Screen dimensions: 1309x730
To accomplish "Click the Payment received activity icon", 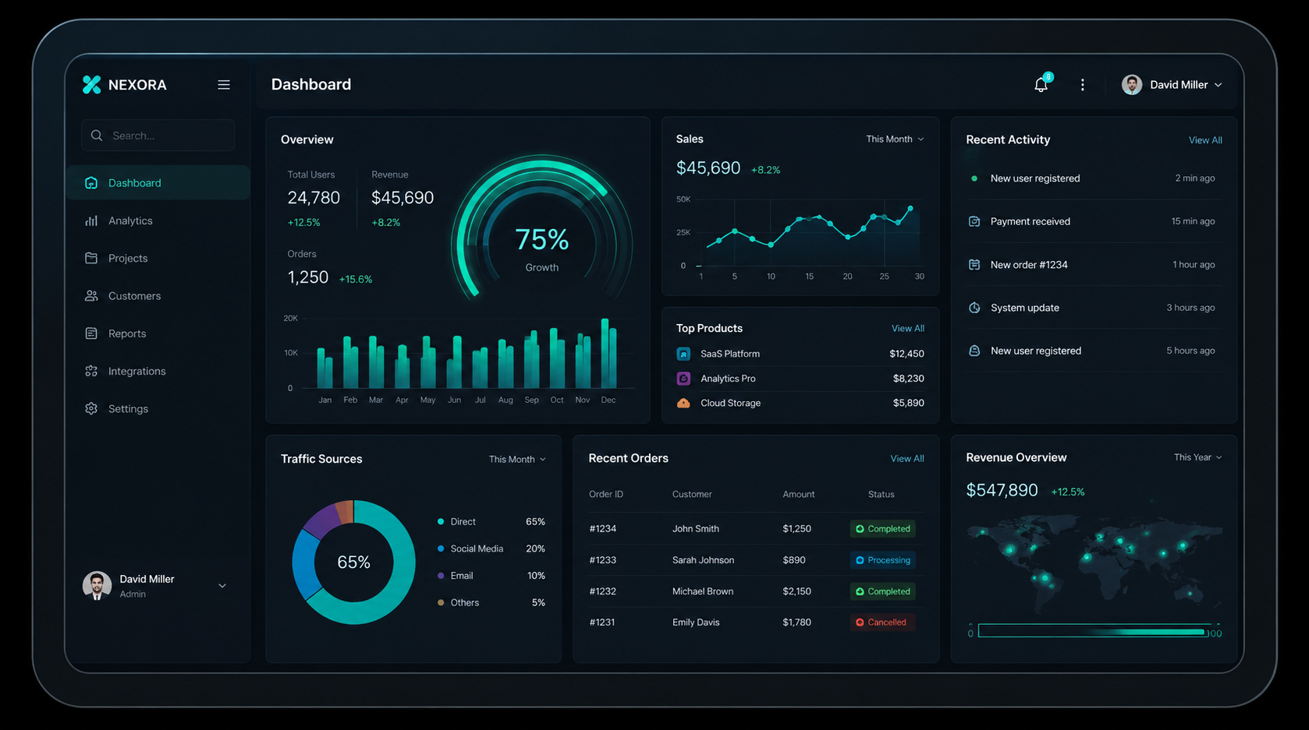I will coord(974,221).
